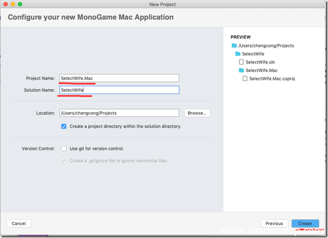Click the SelectWife folder icon in preview

tap(238, 54)
